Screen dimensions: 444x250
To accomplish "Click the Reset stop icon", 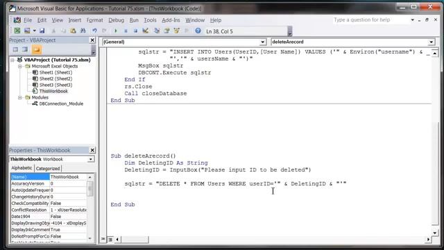I will tap(136, 31).
